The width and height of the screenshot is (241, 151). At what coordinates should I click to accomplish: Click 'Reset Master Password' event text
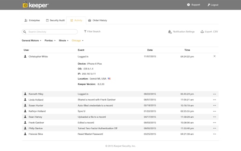coord(90,134)
